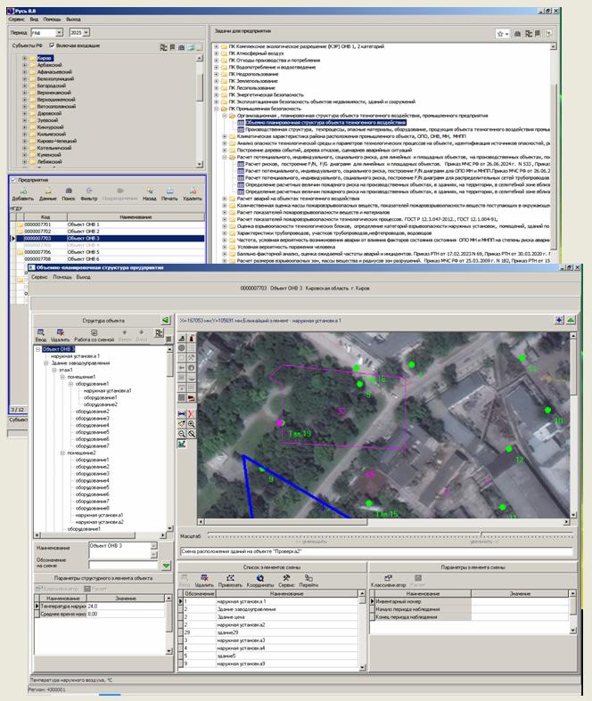Open the year dropdown showing 2025
The height and width of the screenshot is (701, 592).
click(x=81, y=31)
